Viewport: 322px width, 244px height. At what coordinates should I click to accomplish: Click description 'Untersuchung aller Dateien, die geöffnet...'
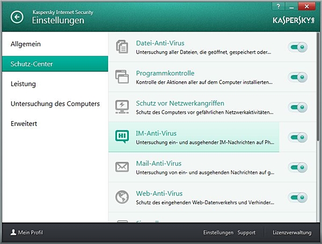(203, 53)
